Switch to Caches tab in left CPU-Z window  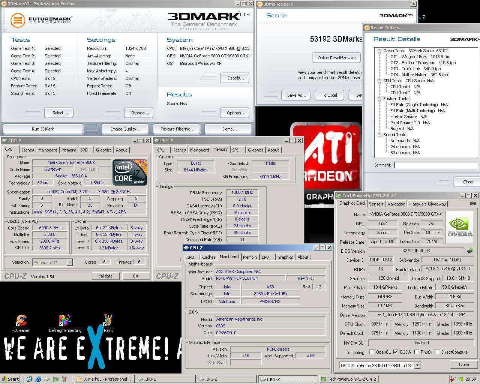coord(27,150)
